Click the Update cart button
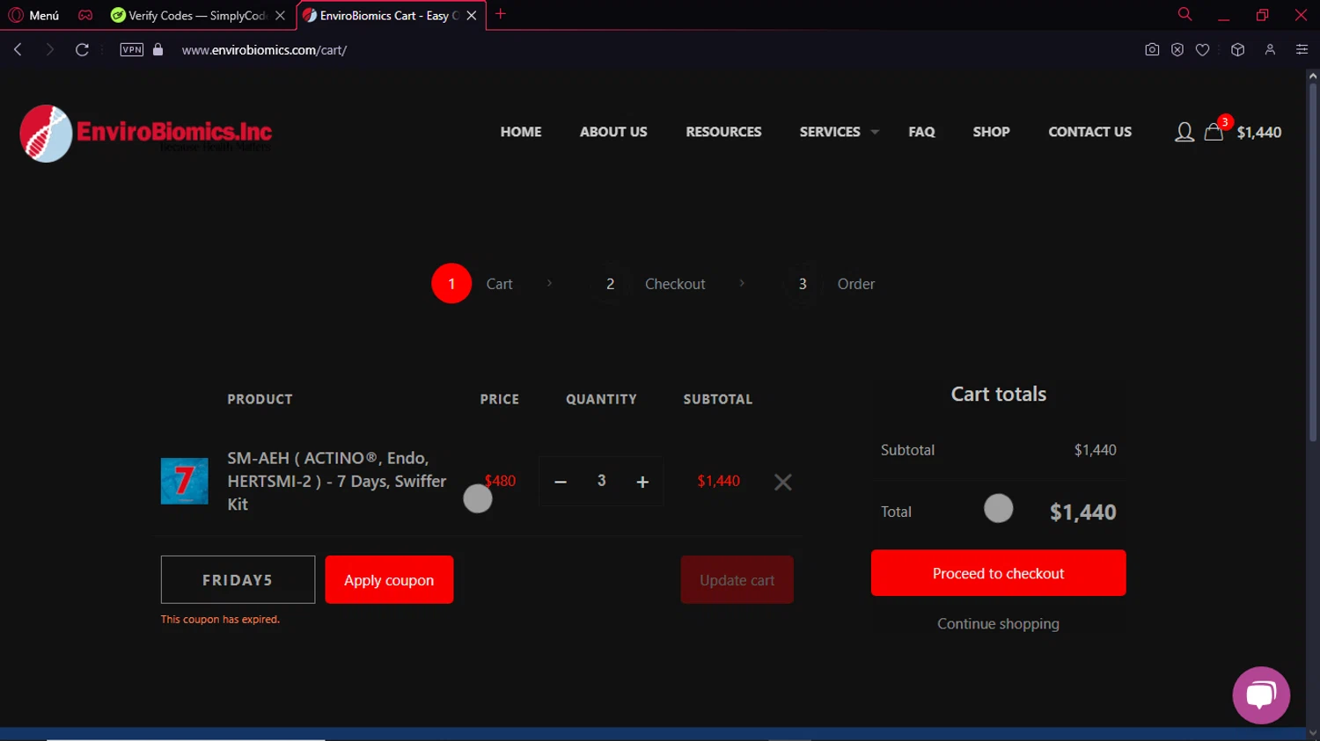 (x=737, y=579)
